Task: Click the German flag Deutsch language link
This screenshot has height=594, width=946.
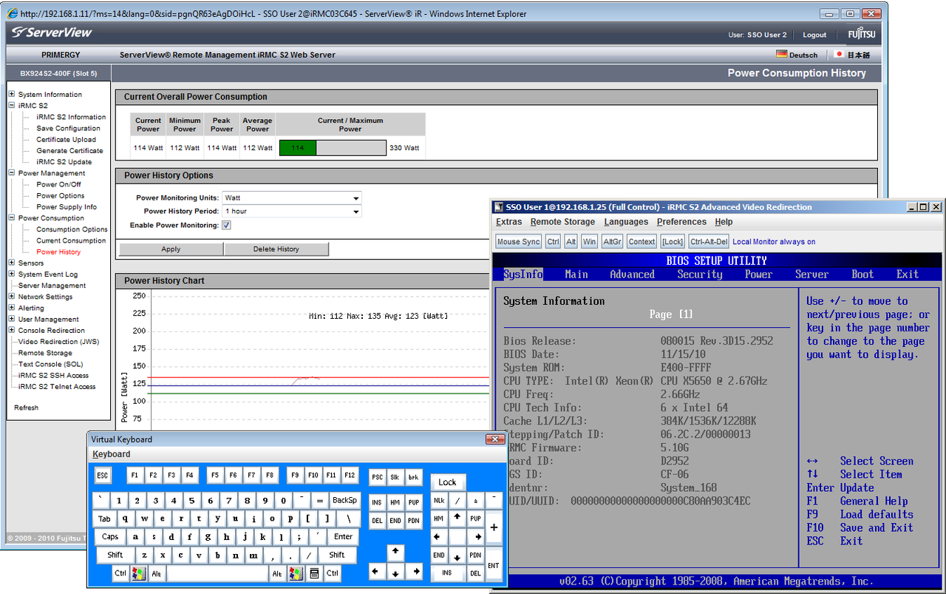Action: pyautogui.click(x=797, y=55)
